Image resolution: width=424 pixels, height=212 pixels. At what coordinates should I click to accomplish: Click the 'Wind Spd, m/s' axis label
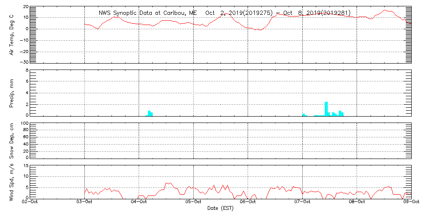12,181
